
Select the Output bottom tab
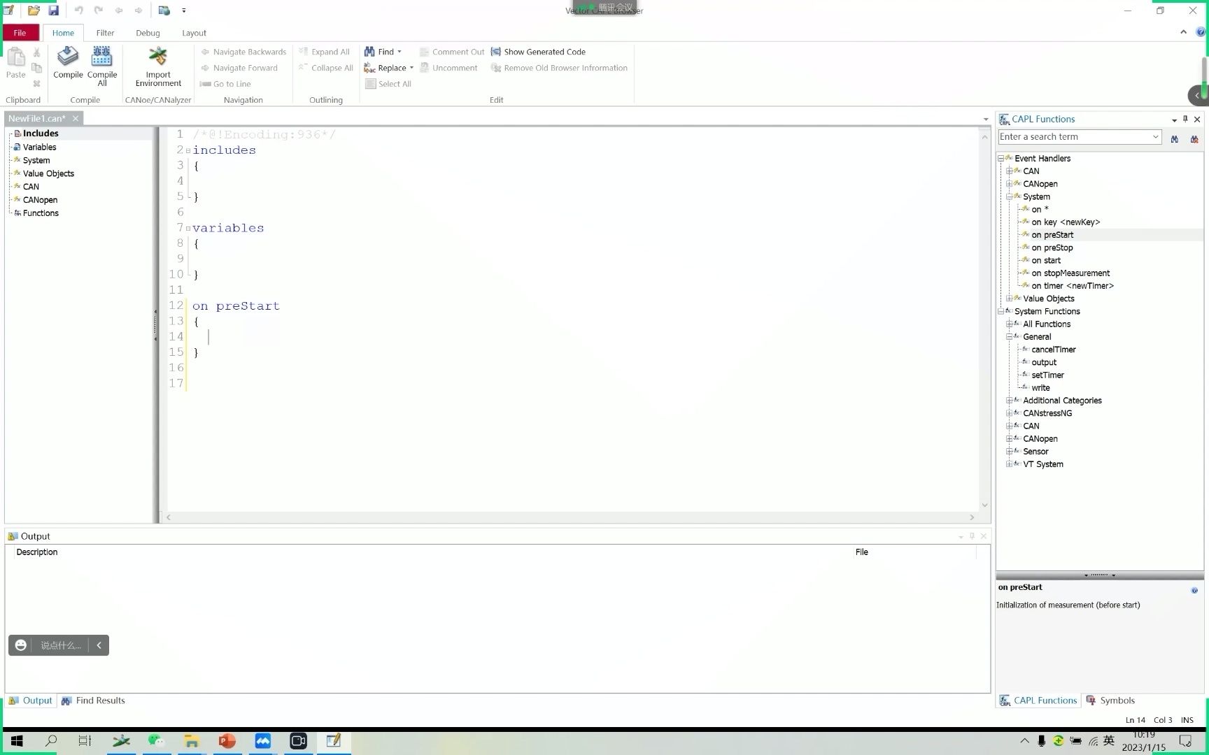(30, 700)
